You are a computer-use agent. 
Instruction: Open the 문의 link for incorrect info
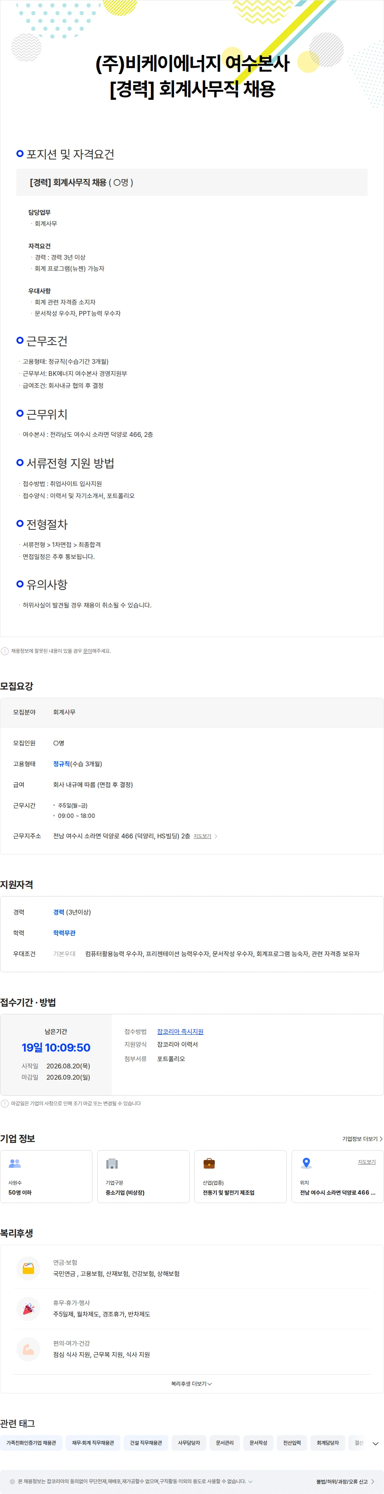click(x=87, y=651)
